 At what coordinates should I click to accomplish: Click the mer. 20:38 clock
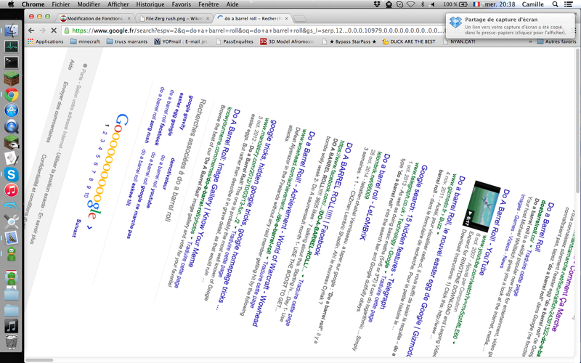click(x=500, y=4)
